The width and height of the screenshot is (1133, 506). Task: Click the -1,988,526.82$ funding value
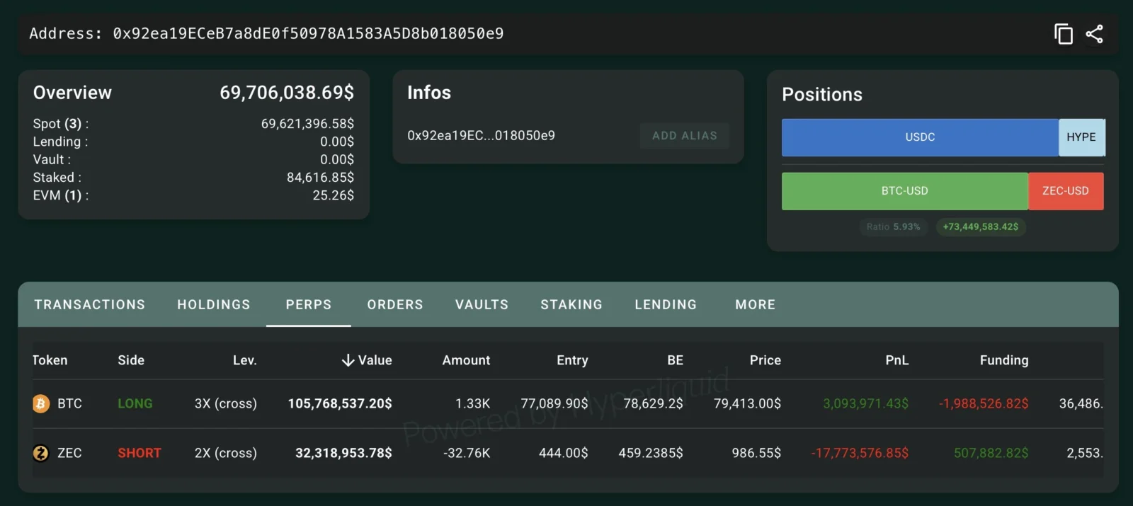(984, 403)
